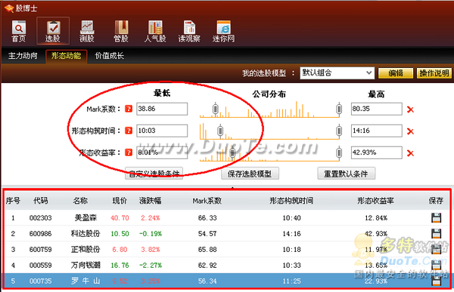Switch to the 主力动向 tab
The height and width of the screenshot is (292, 454).
click(23, 55)
